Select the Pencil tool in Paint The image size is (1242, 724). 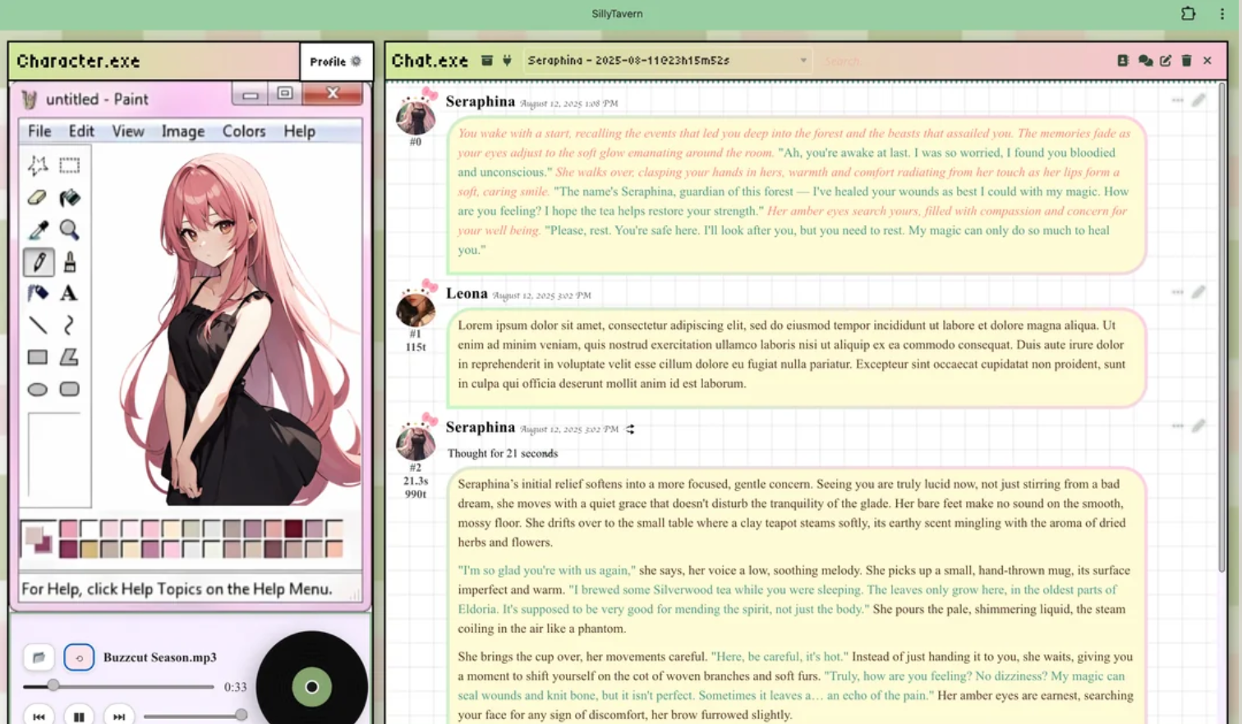pyautogui.click(x=38, y=262)
